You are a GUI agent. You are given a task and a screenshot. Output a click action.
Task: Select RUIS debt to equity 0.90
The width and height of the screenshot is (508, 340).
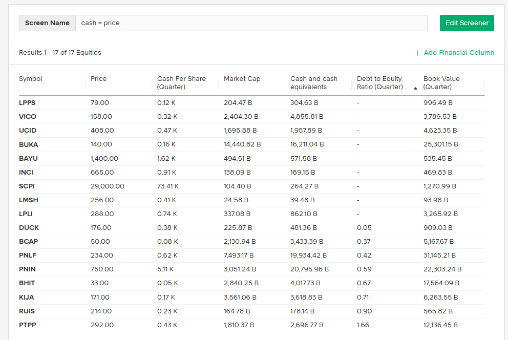(364, 311)
